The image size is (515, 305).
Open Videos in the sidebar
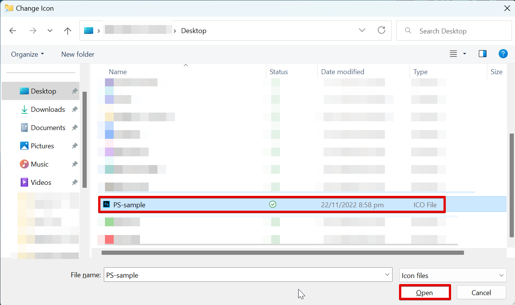41,183
